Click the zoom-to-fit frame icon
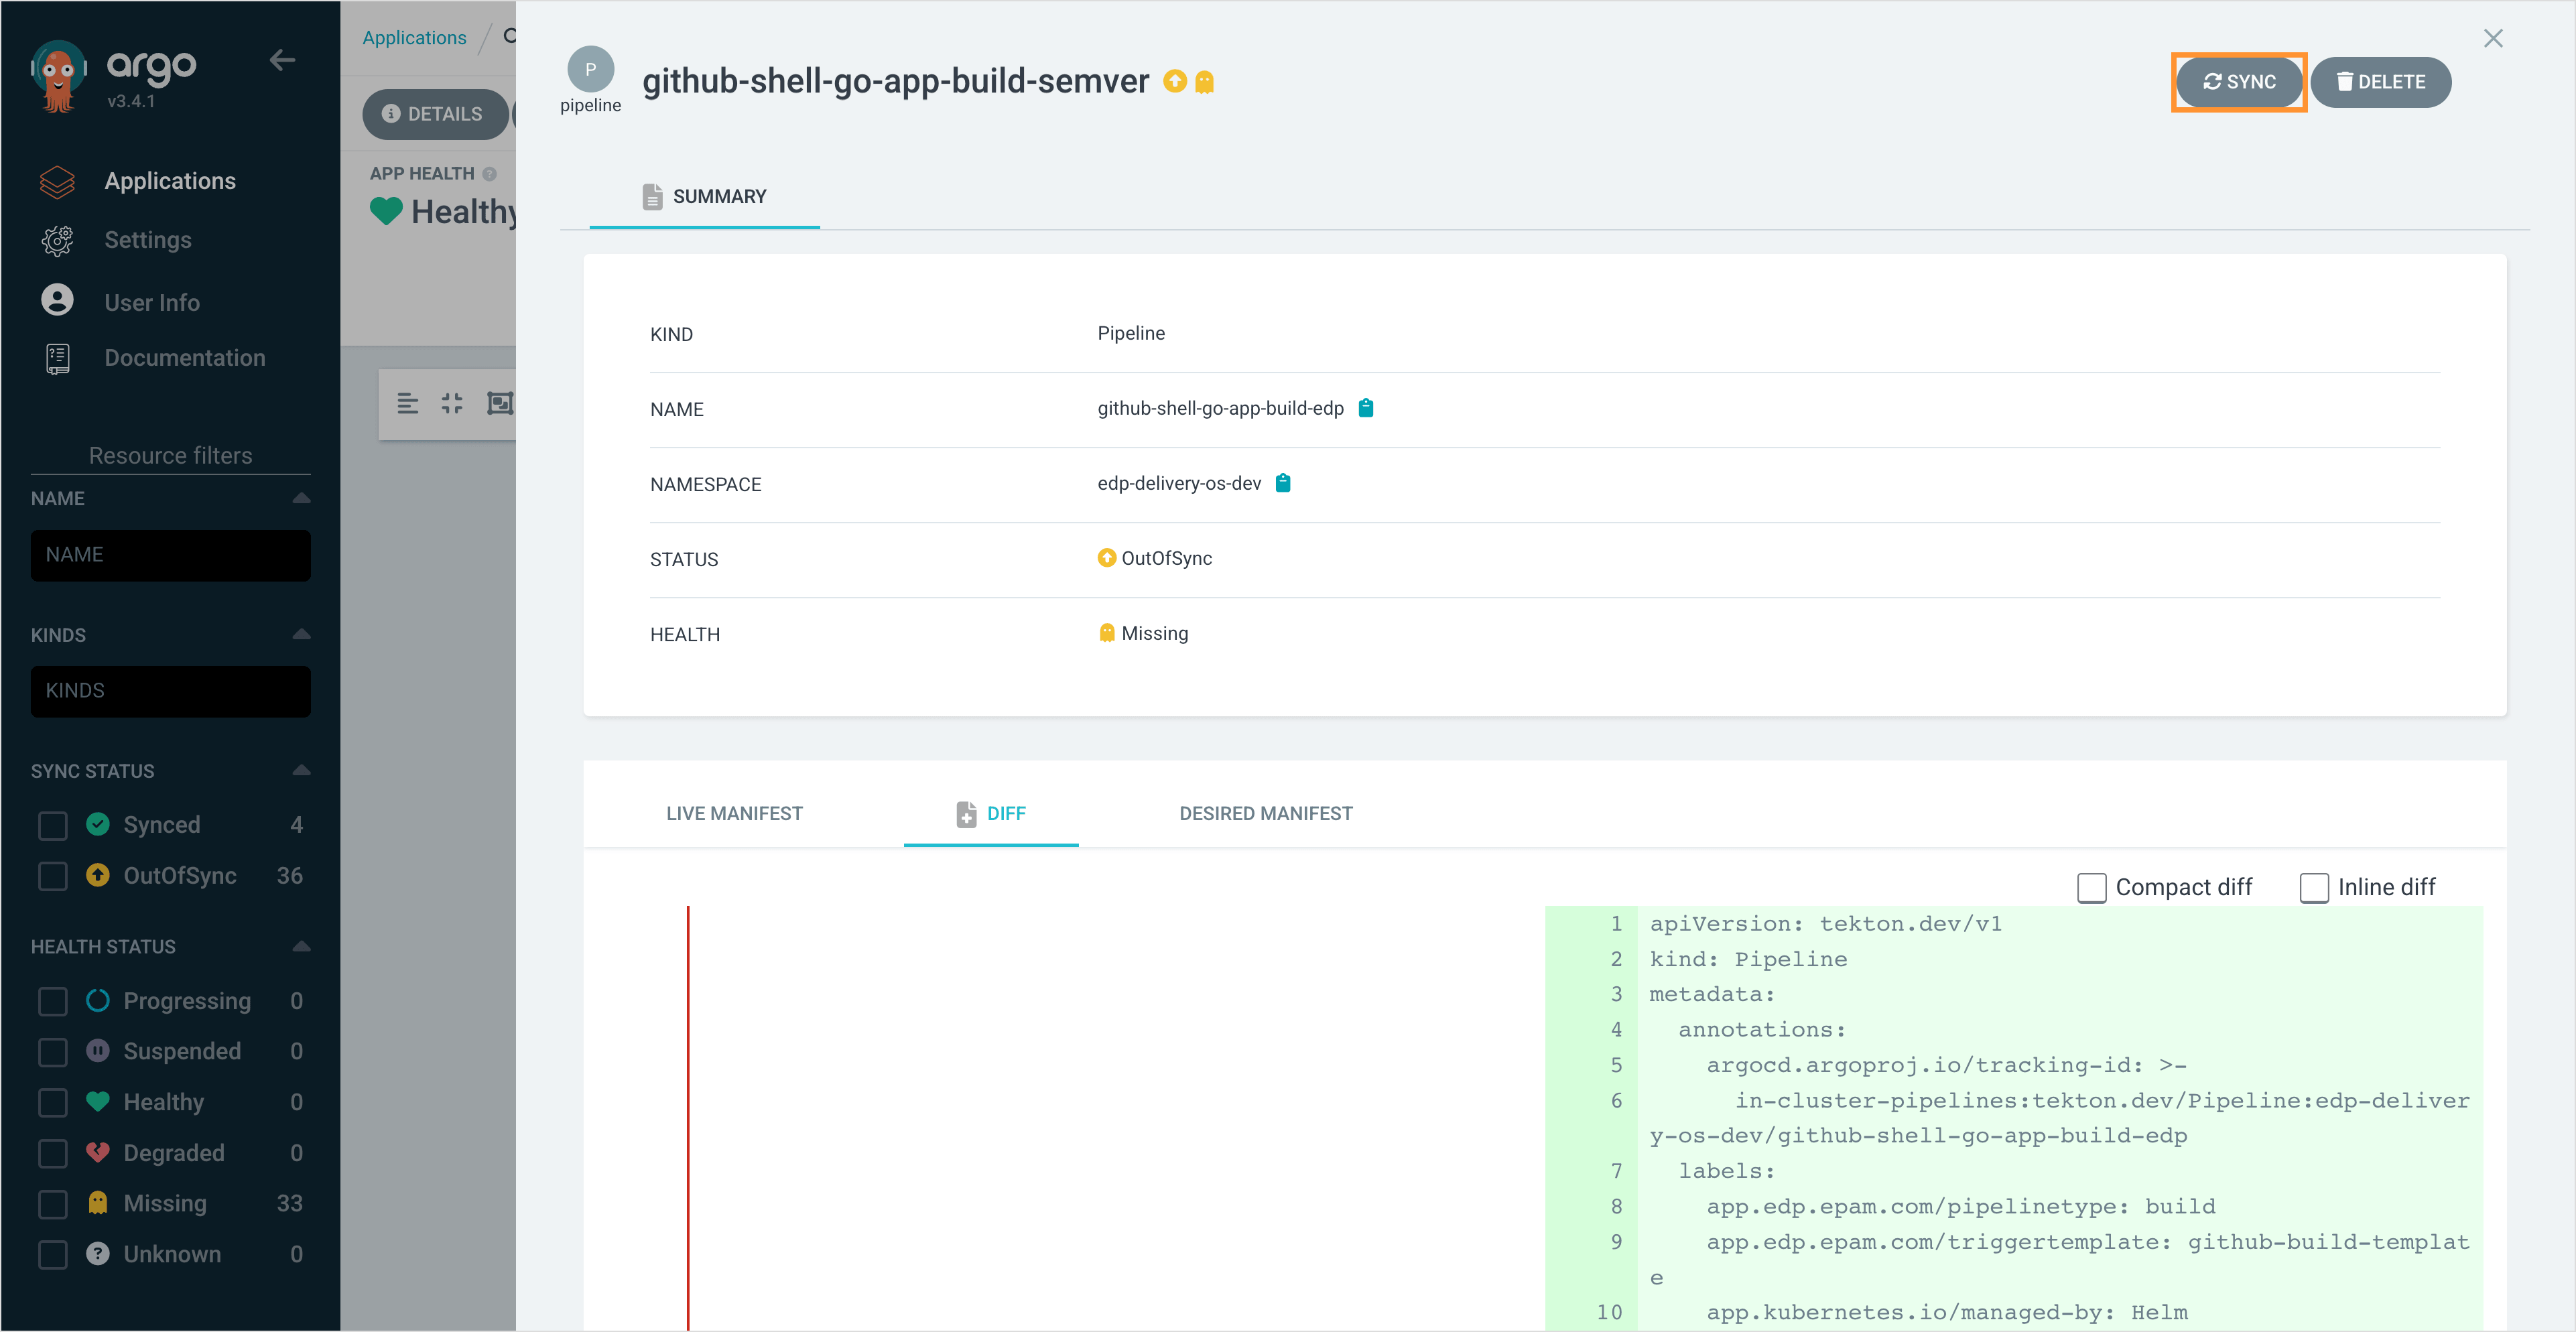Screen dimensions: 2576x1332 [499, 403]
